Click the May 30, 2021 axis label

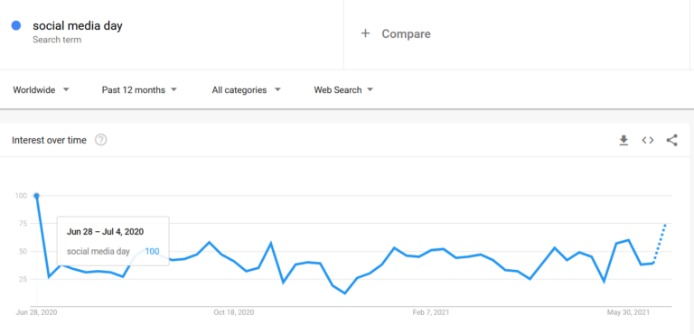629,312
